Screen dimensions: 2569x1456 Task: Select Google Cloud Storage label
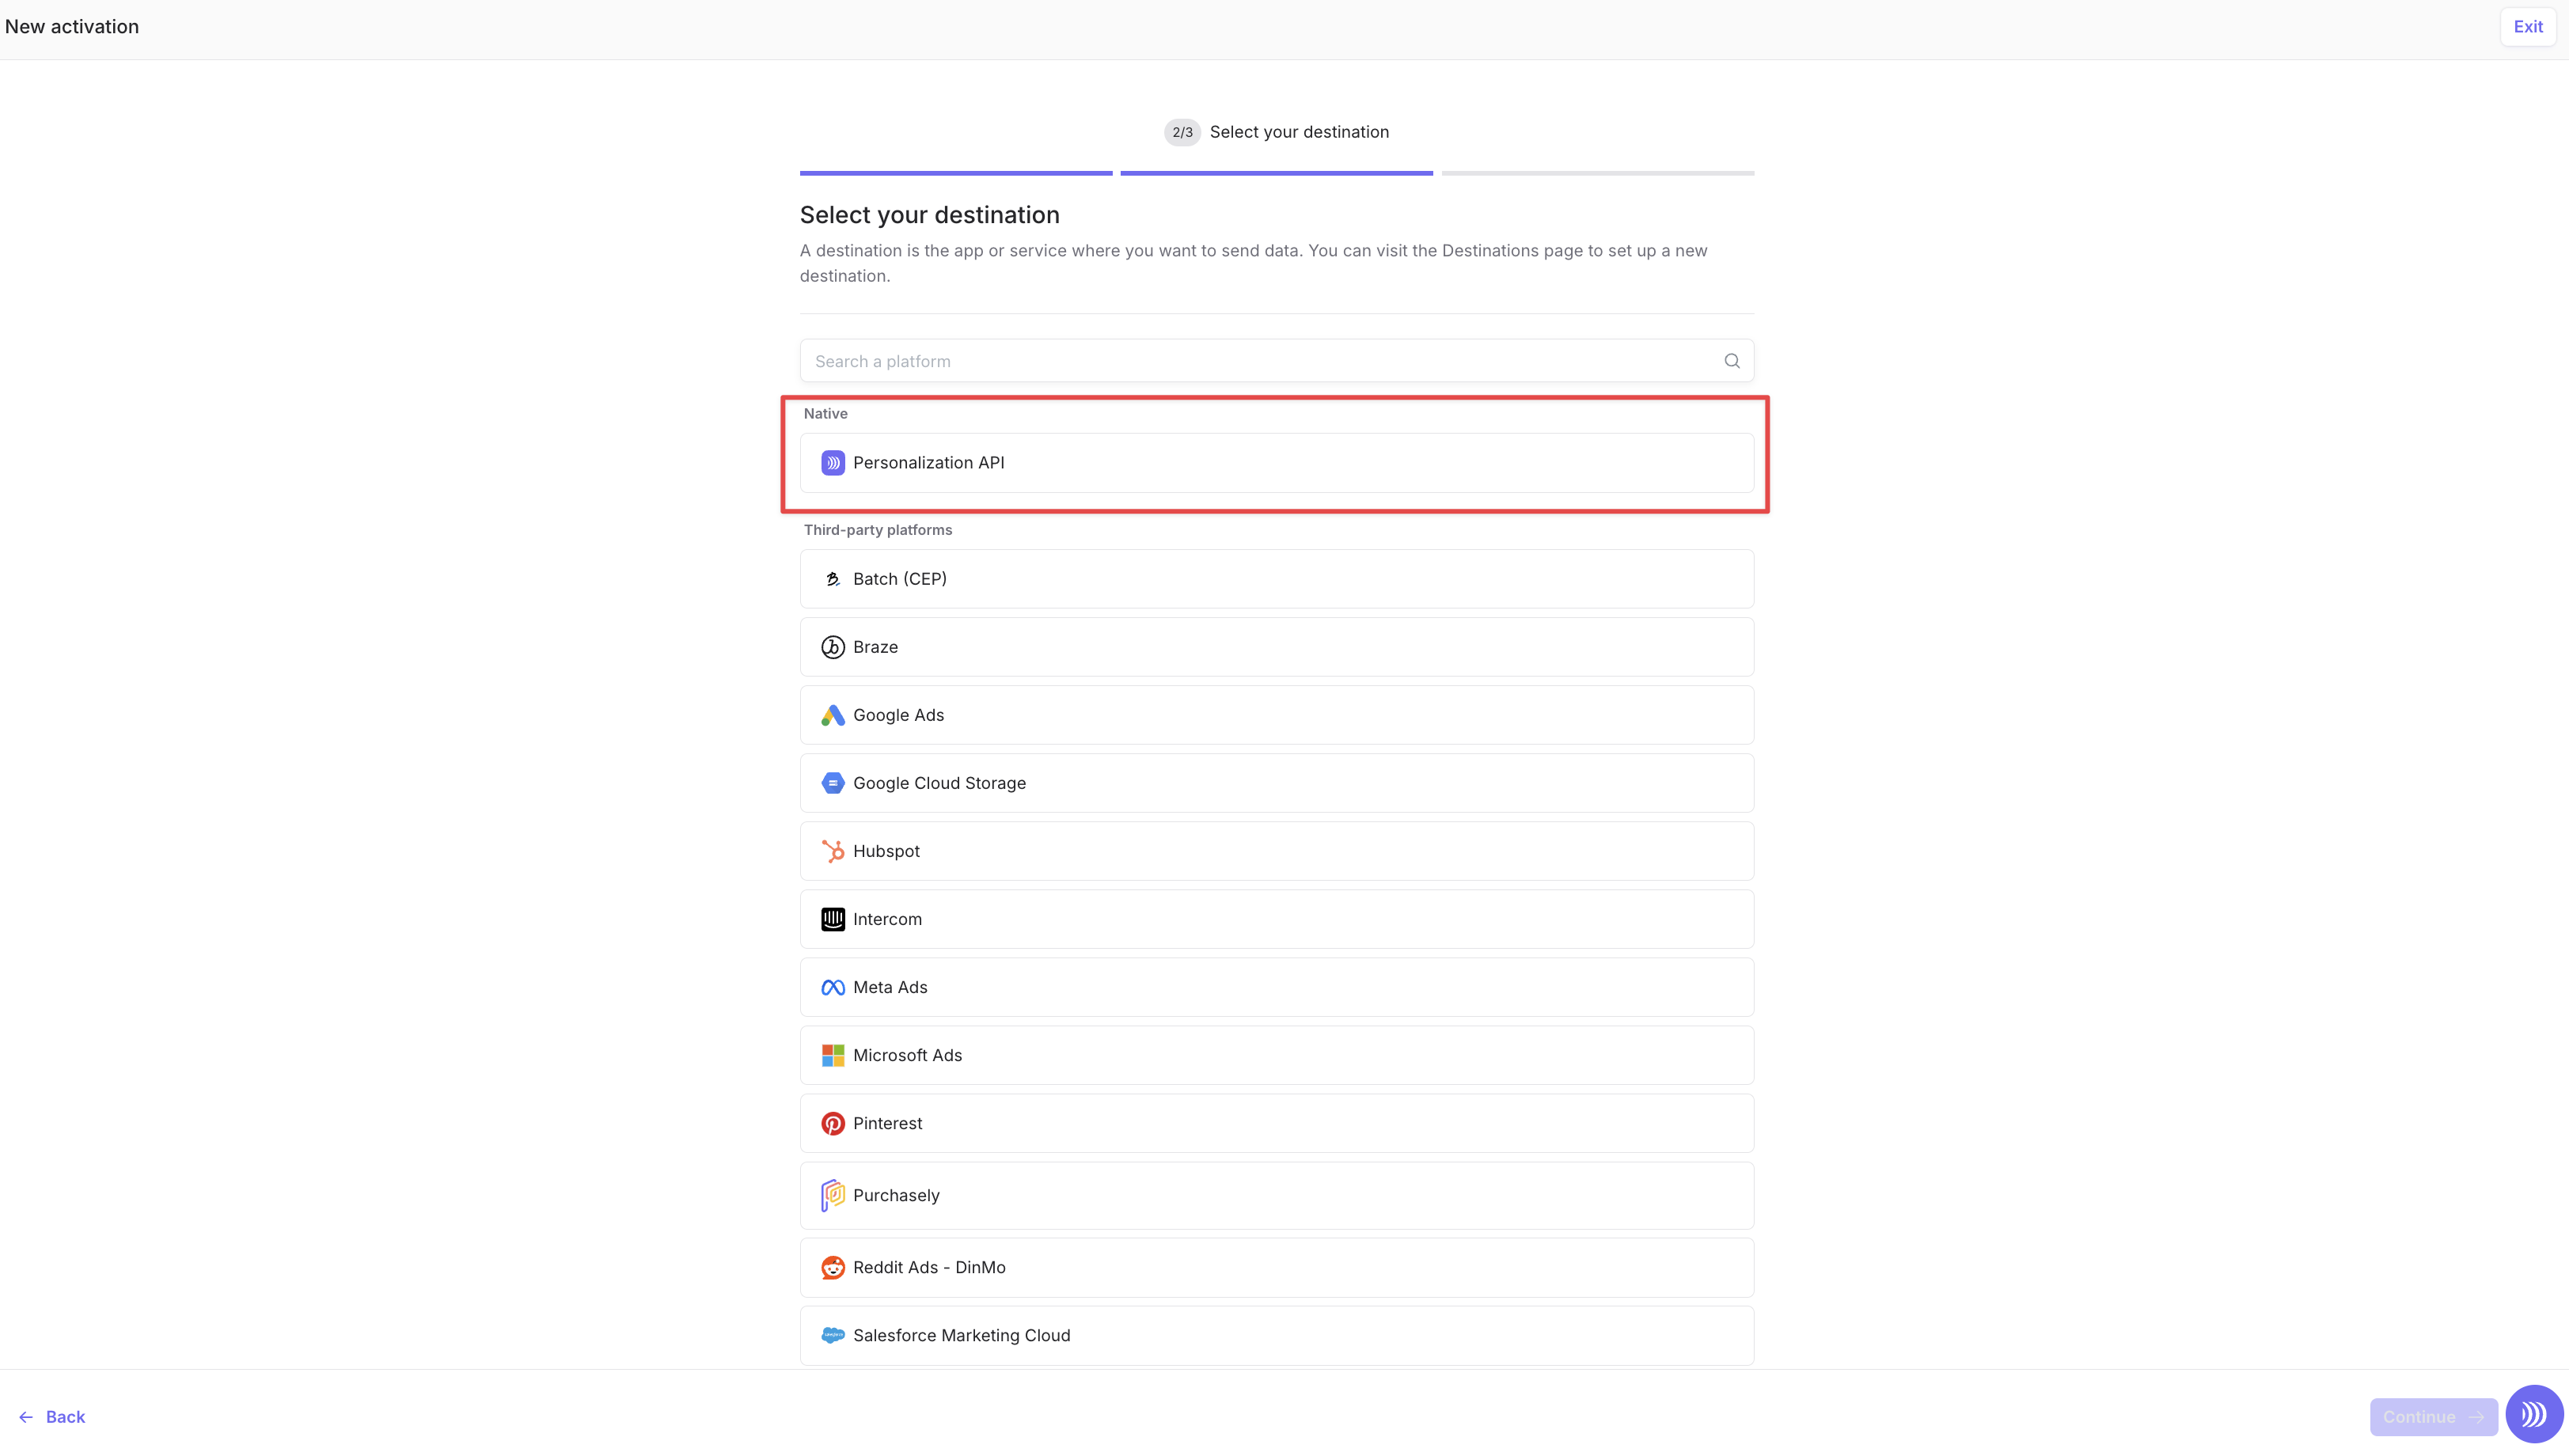939,783
